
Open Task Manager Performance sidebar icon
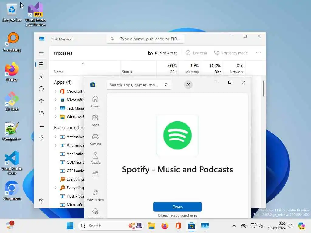[41, 77]
